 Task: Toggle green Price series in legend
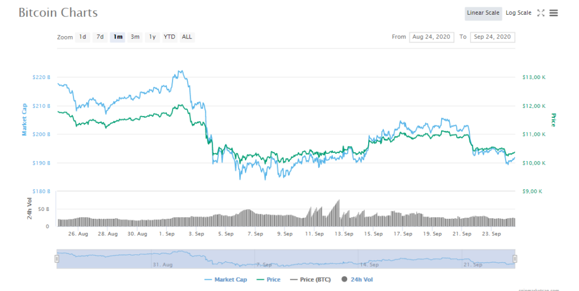(x=269, y=280)
